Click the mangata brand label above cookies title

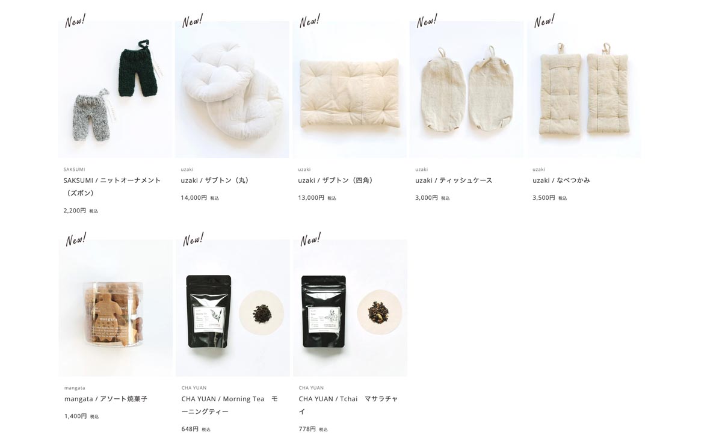pos(75,388)
